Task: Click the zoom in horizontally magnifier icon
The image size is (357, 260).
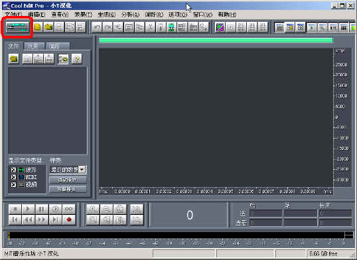Action: coord(93,209)
